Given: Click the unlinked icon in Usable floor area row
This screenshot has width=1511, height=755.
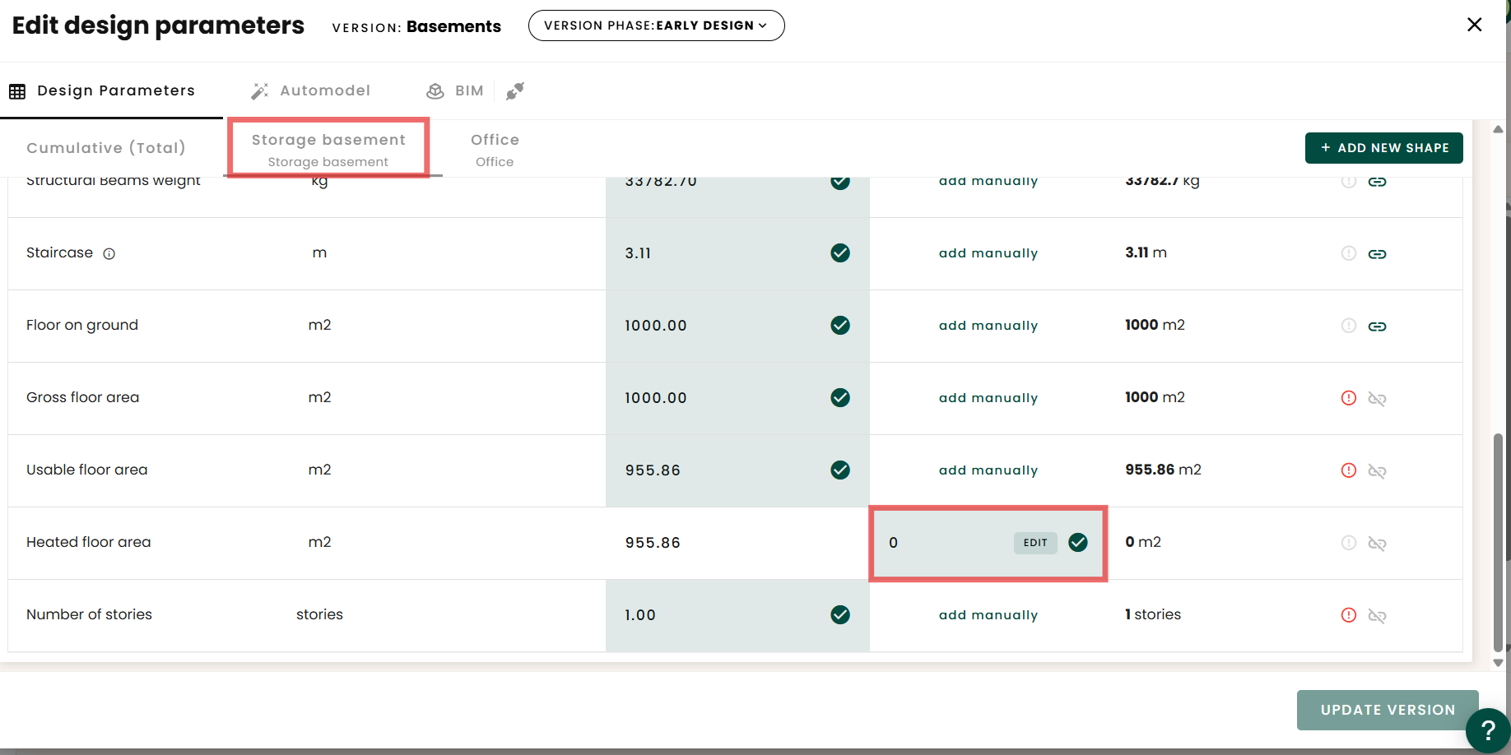Looking at the screenshot, I should coord(1377,471).
